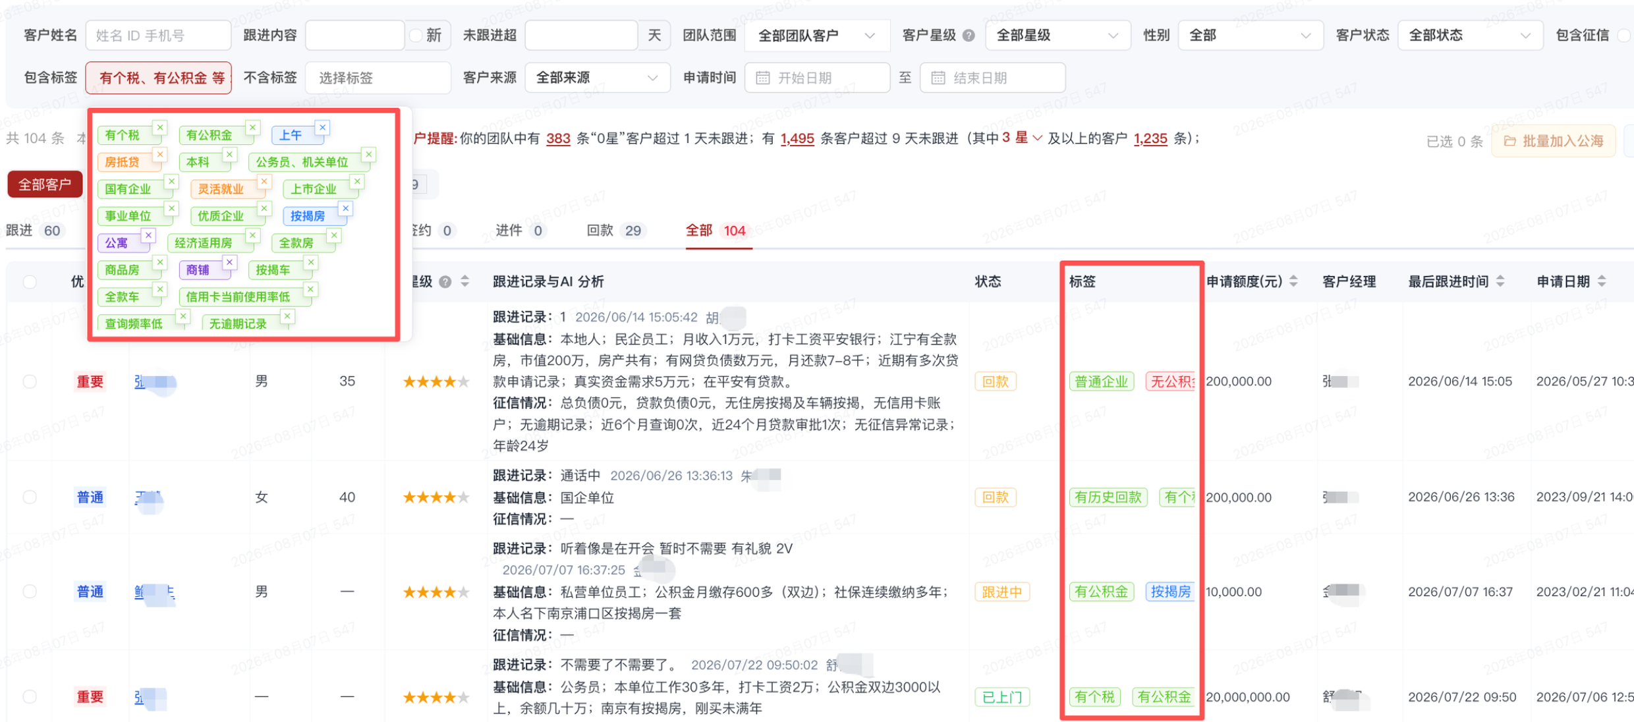The image size is (1634, 722).
Task: Expand the 3 星 dropdown in reminder
Action: tap(1022, 138)
